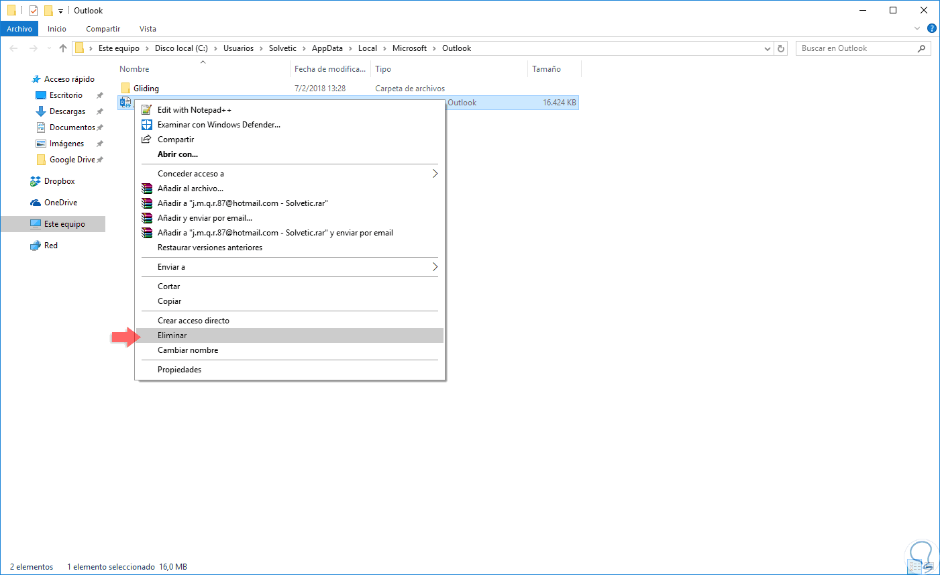Click the chevron after Usuarios in the address bar
Screen dimensions: 940x575
tap(262, 48)
